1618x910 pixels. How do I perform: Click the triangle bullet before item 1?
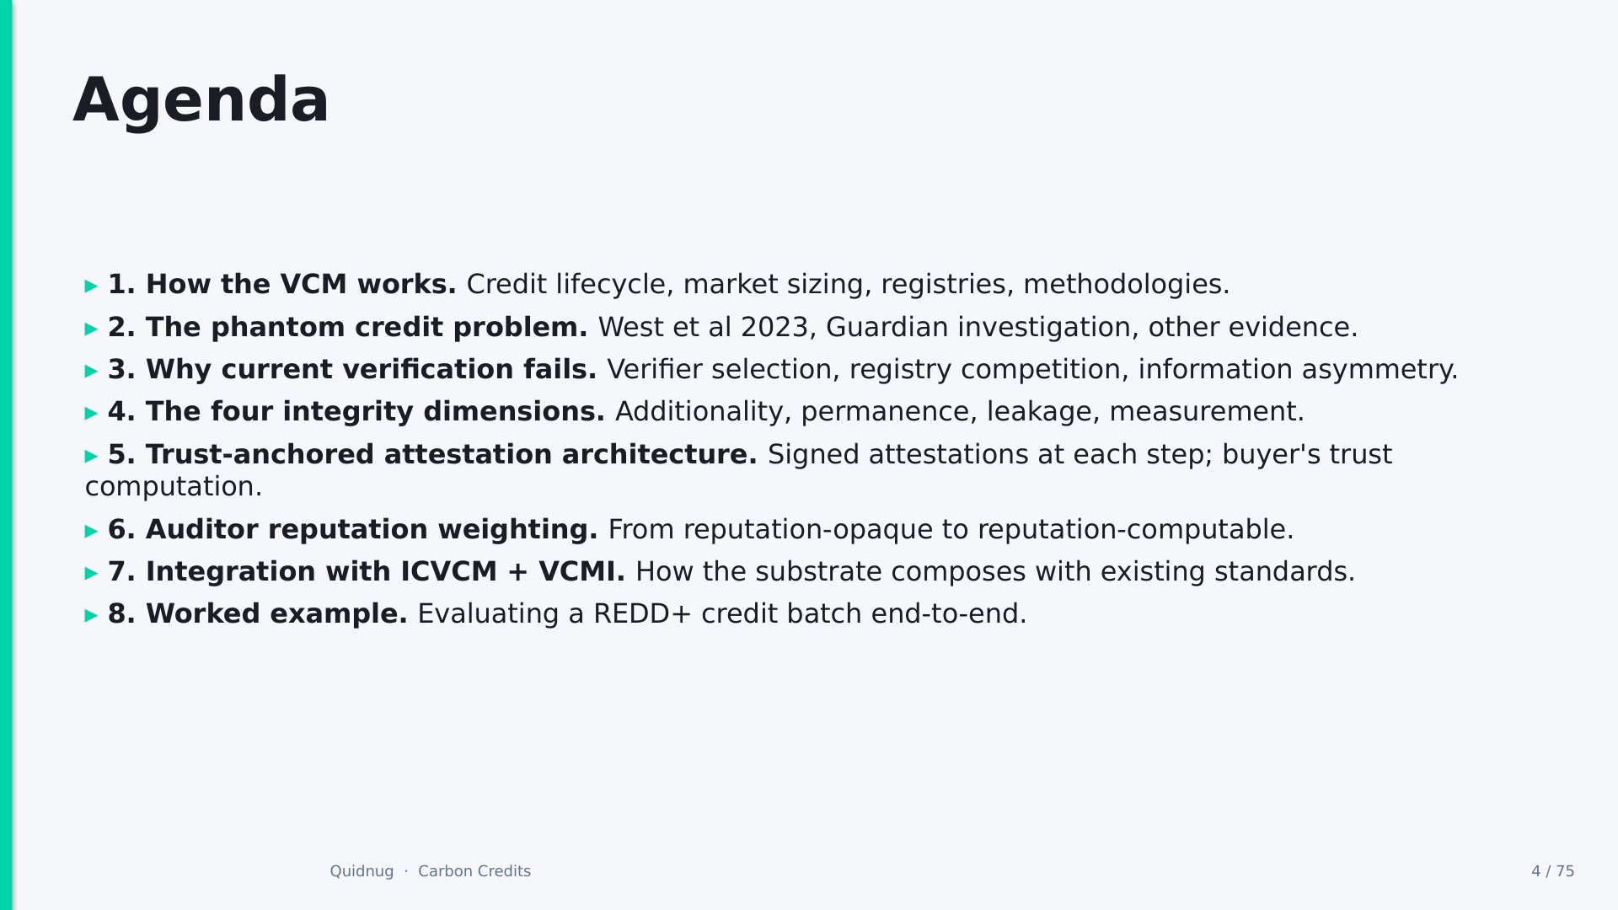tap(92, 286)
